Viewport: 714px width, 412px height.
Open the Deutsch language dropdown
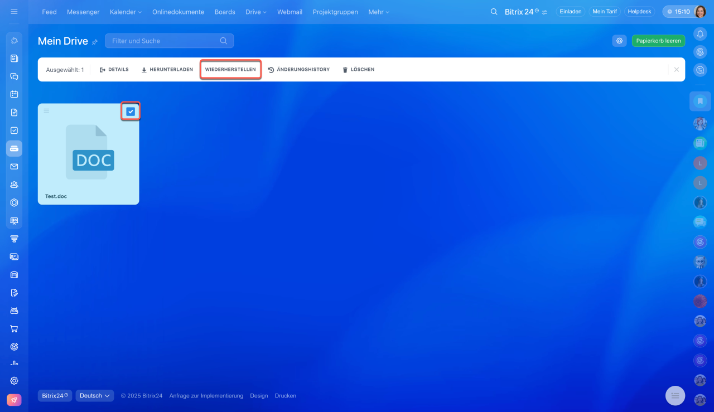95,396
